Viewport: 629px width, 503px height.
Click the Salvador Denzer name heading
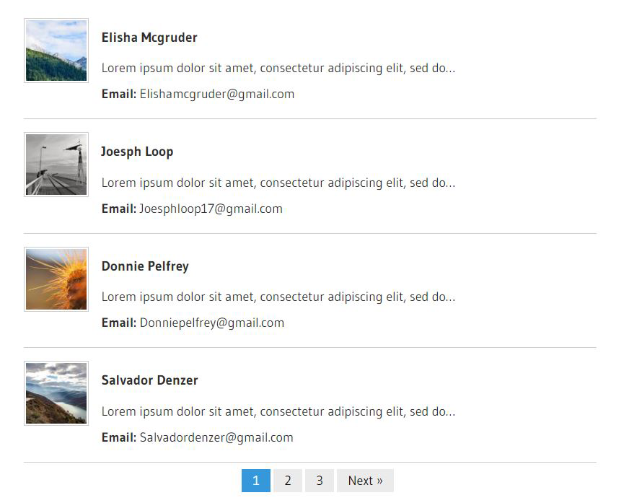click(x=149, y=380)
